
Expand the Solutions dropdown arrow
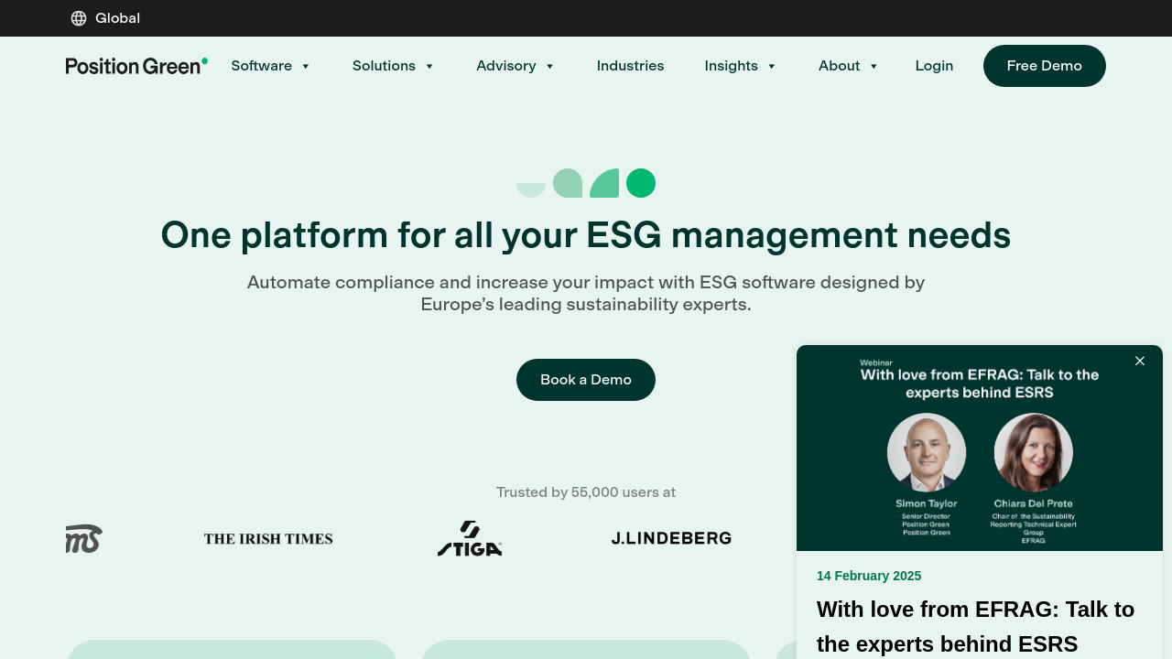click(x=429, y=66)
